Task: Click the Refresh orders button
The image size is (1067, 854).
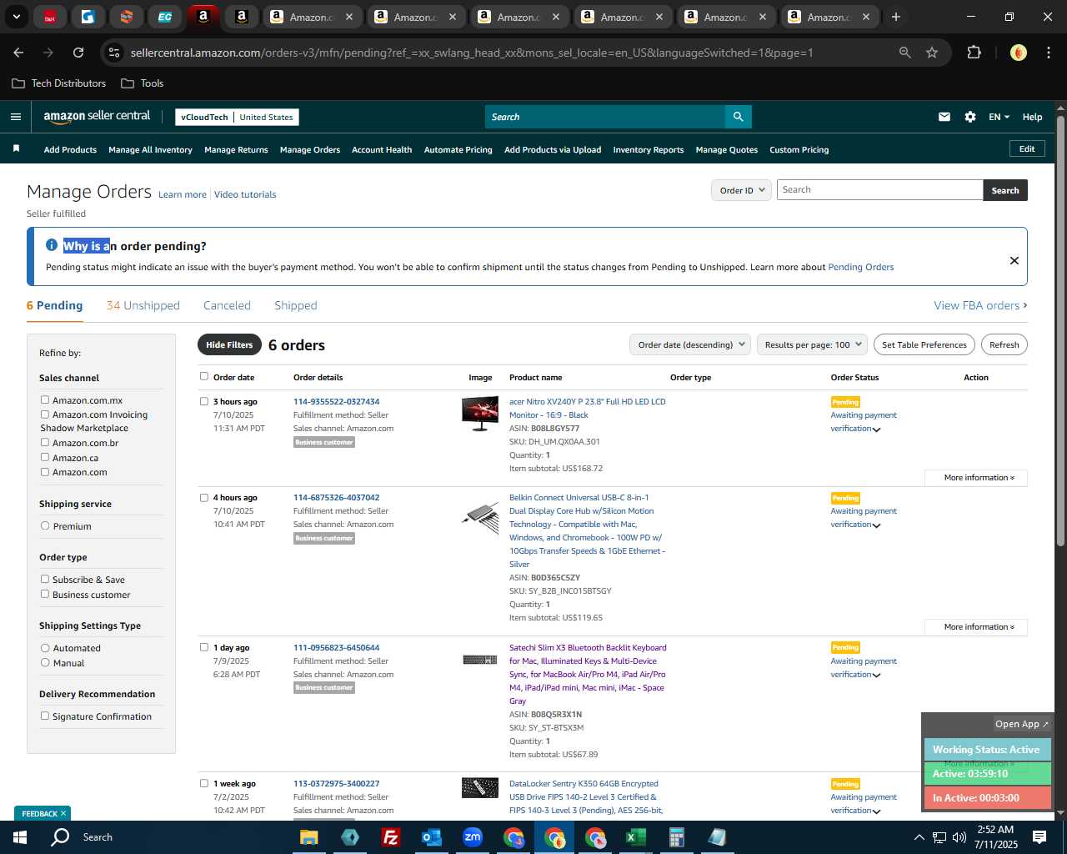Action: 1004,344
